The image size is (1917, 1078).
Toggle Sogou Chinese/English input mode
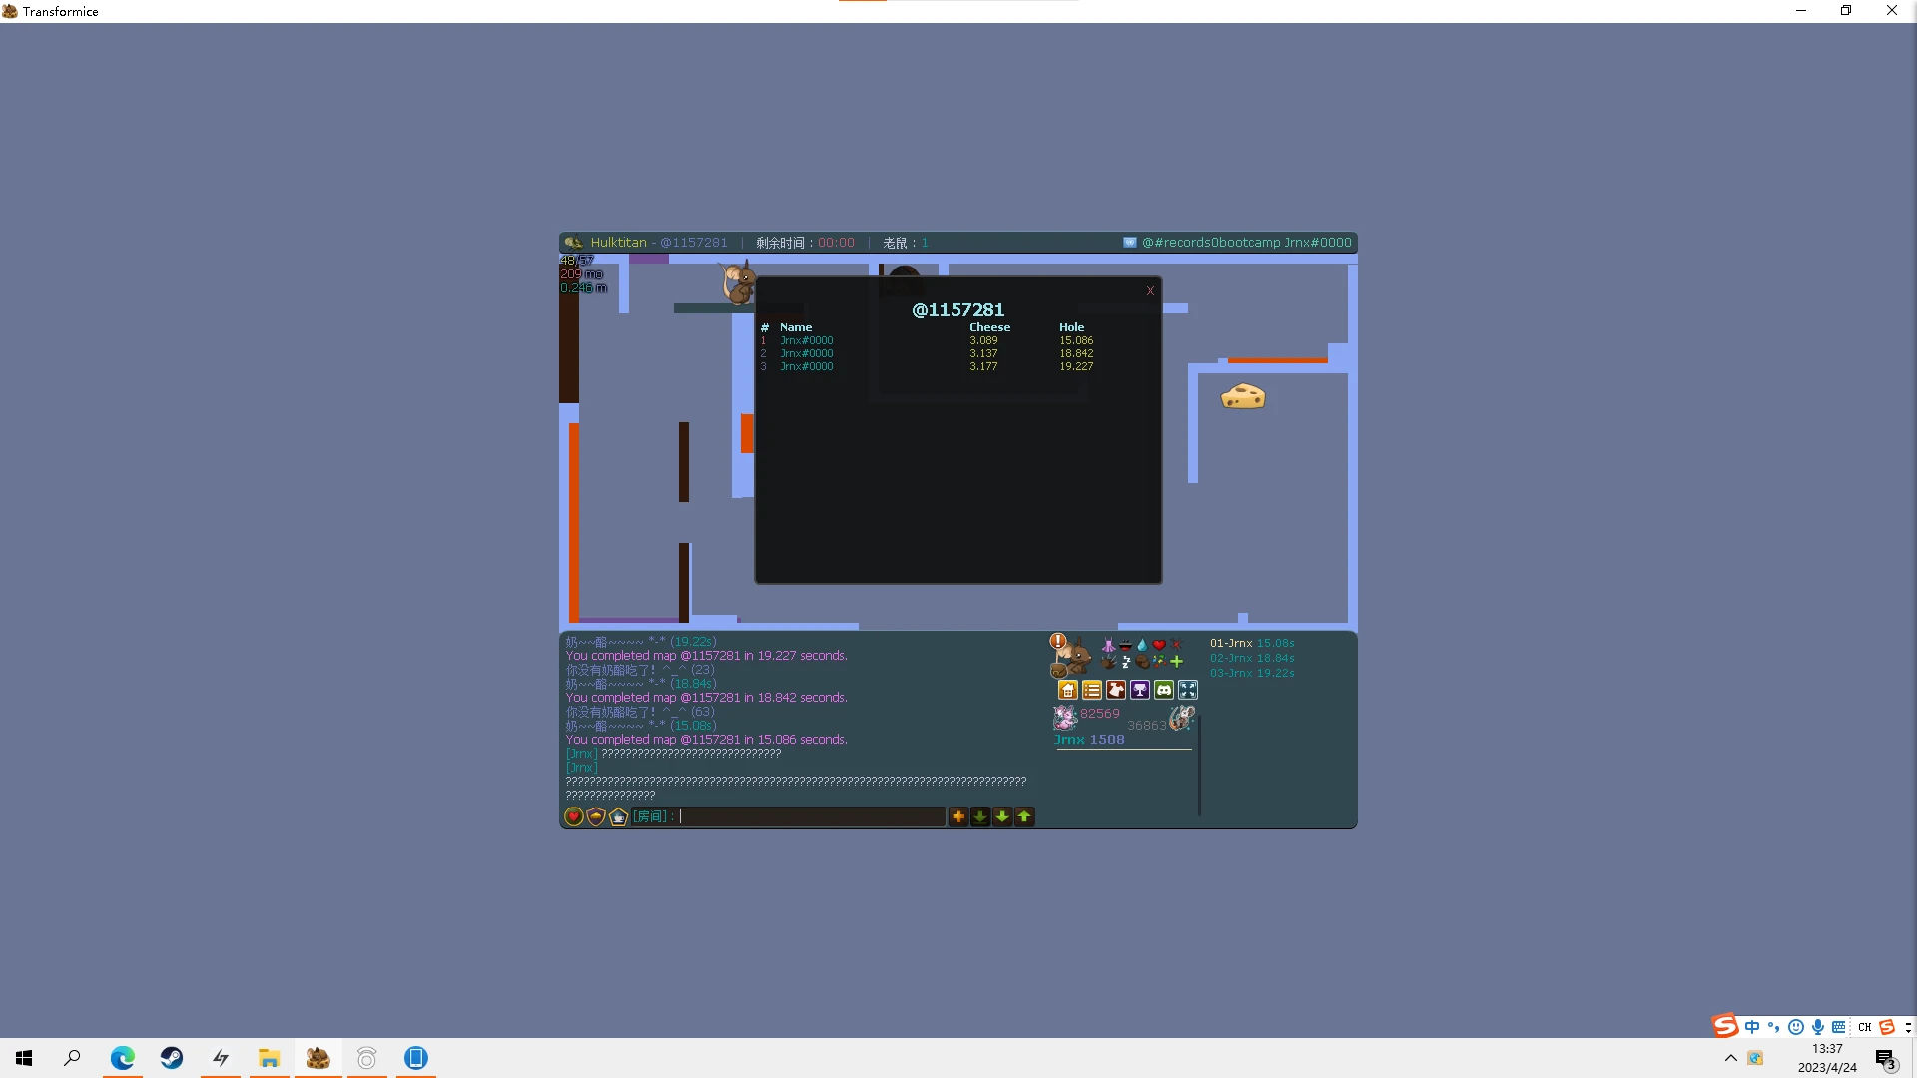click(x=1752, y=1027)
